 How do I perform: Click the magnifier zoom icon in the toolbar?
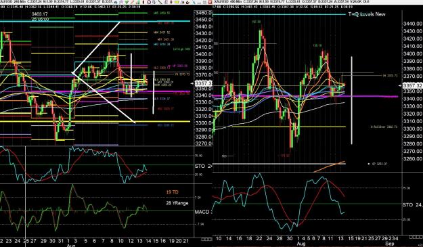coord(154,2)
